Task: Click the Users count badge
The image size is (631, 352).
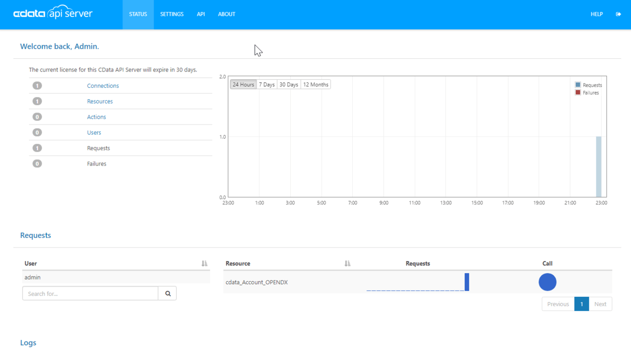Action: [x=37, y=132]
